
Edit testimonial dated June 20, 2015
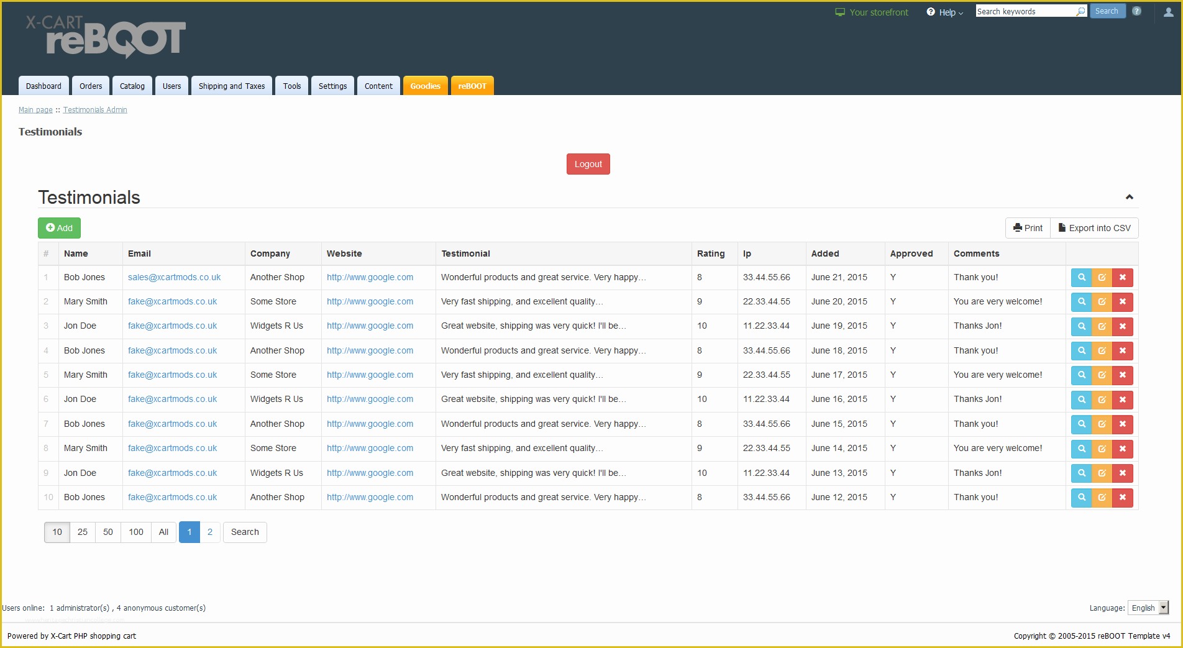click(x=1102, y=302)
